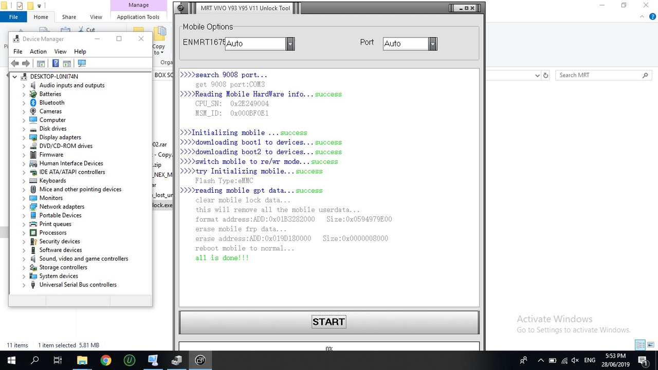Open the Action Center notification icon
This screenshot has height=370, width=658.
pyautogui.click(x=642, y=360)
